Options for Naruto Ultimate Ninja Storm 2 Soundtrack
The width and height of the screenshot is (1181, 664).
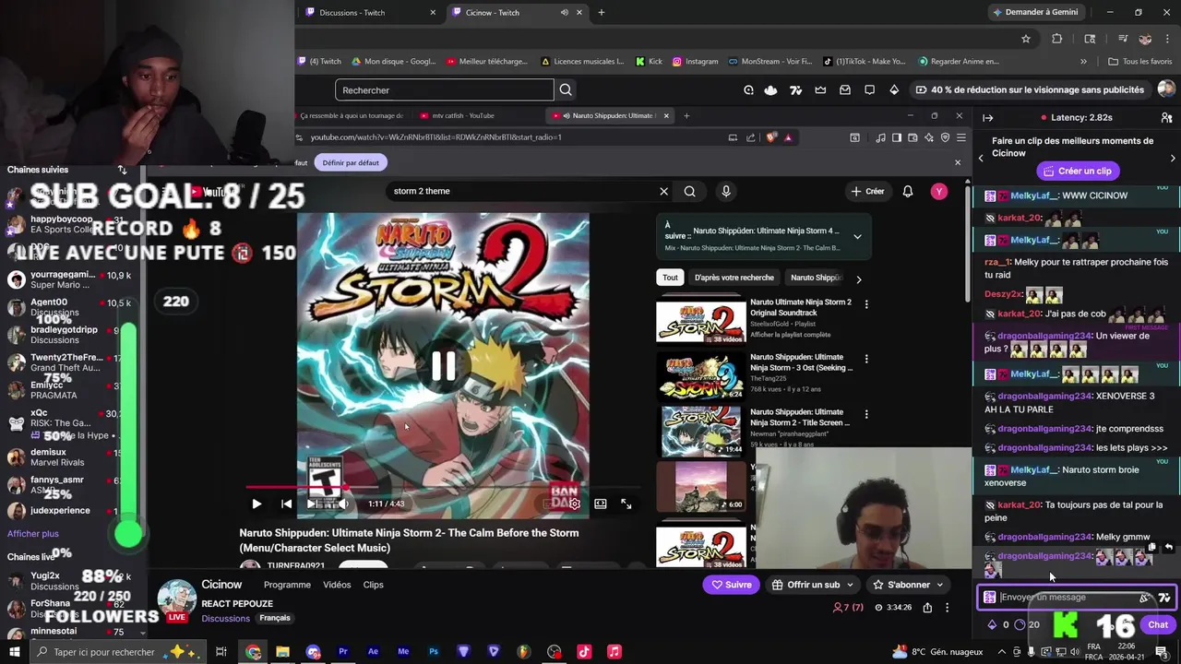(x=865, y=304)
